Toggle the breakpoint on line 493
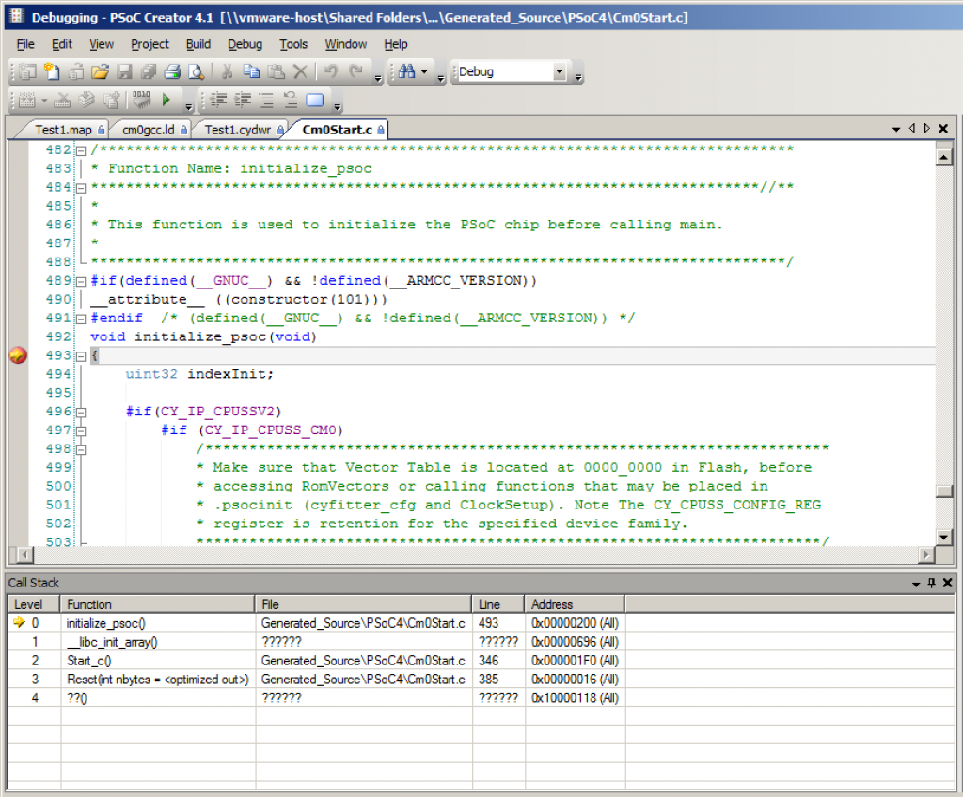The height and width of the screenshot is (797, 963). [17, 355]
